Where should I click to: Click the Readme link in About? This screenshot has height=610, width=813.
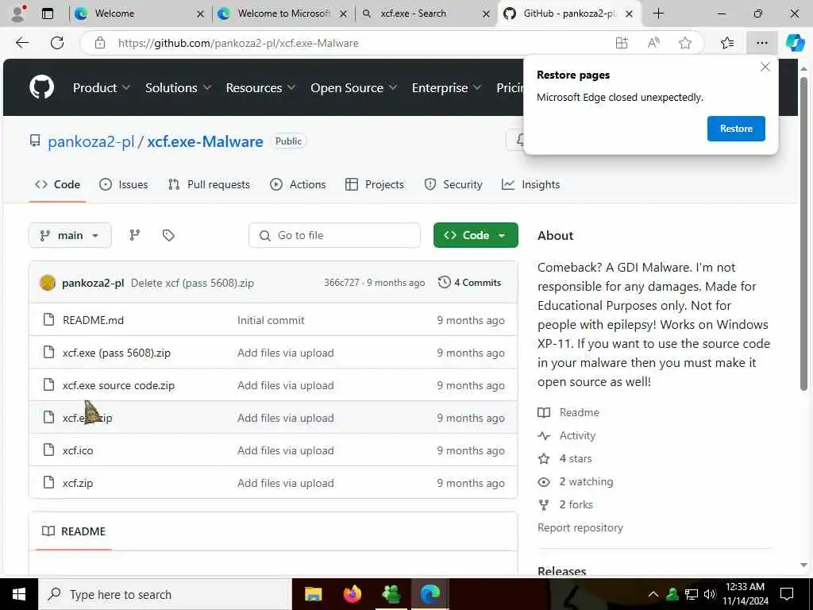click(579, 412)
